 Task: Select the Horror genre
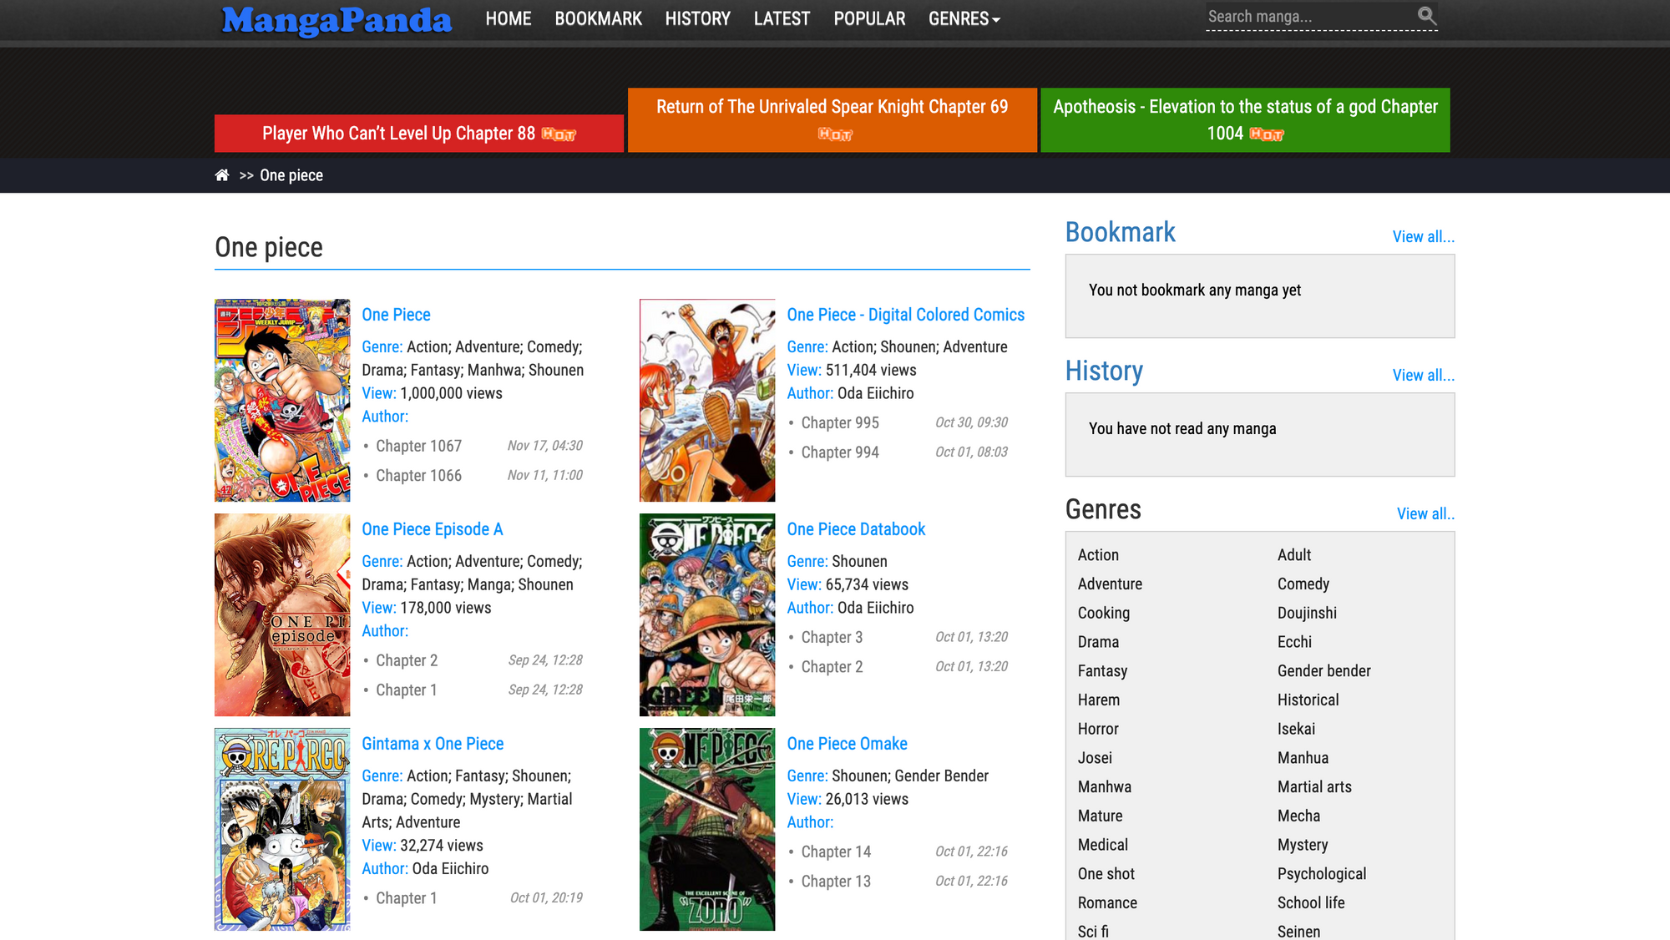point(1098,729)
